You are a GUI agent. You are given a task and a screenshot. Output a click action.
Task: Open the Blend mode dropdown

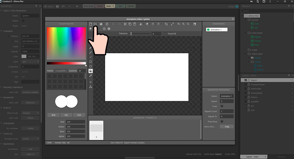(x=30, y=113)
